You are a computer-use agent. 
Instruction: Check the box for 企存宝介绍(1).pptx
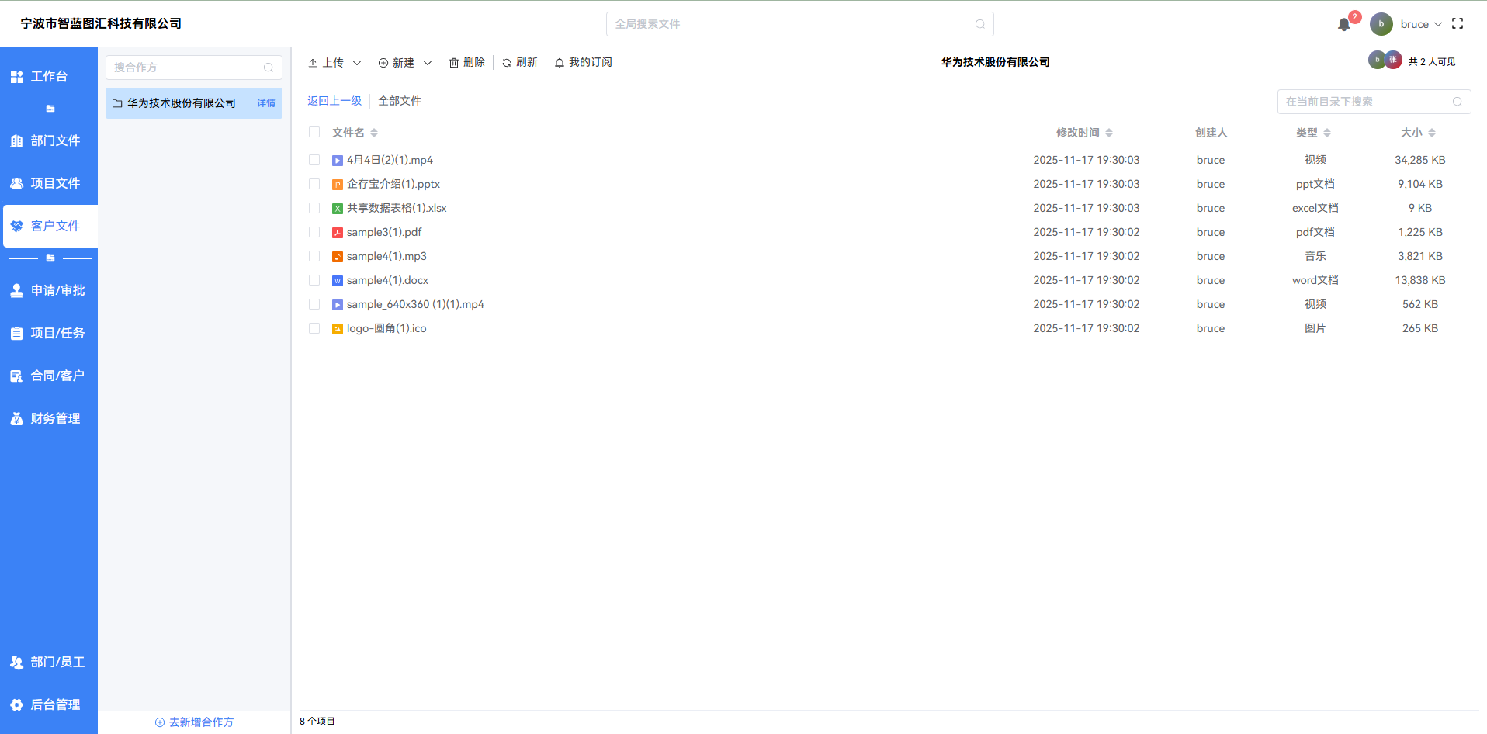pos(314,185)
